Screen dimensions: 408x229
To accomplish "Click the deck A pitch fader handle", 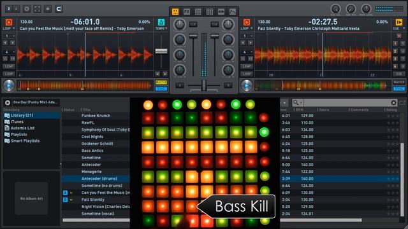I will 161,51.
